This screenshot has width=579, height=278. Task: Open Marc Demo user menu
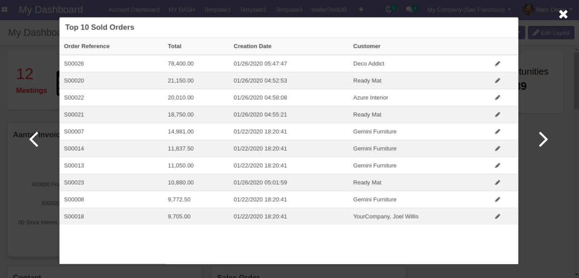547,9
